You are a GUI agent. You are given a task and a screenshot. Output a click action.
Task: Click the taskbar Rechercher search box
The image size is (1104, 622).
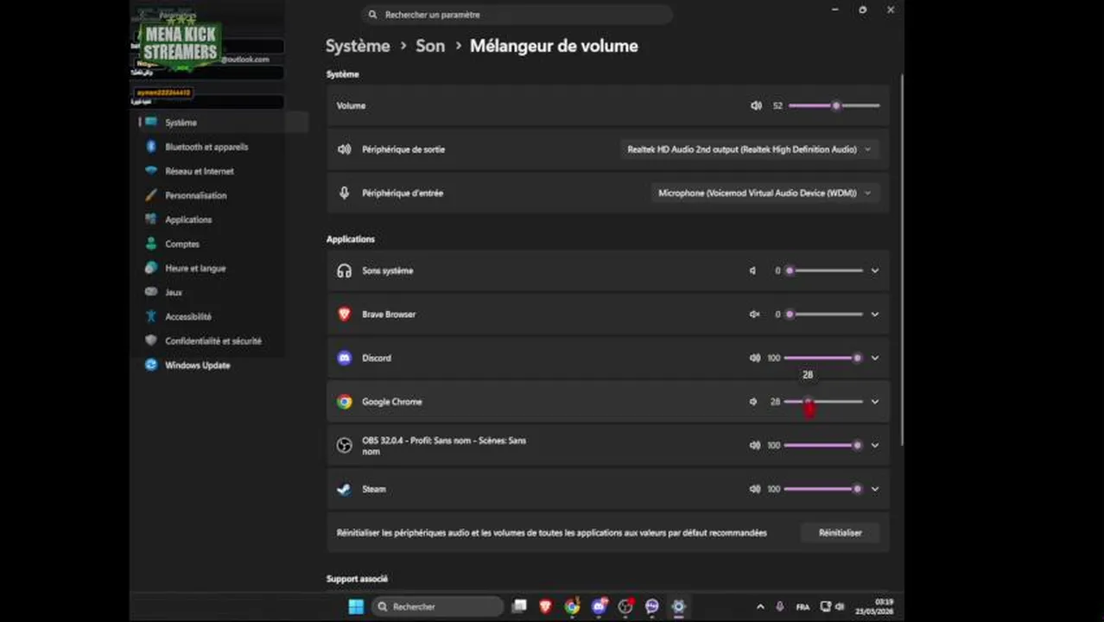click(438, 606)
